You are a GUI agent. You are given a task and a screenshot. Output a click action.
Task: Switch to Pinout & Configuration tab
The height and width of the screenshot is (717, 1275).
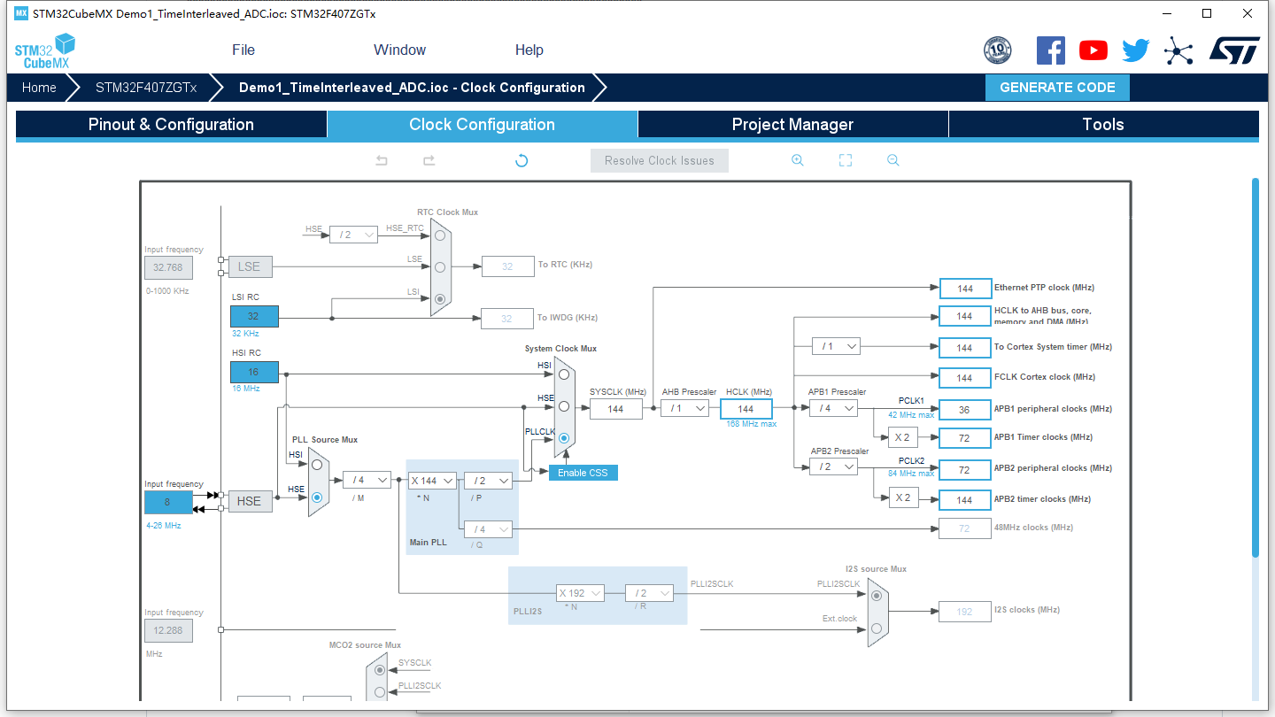click(x=171, y=125)
